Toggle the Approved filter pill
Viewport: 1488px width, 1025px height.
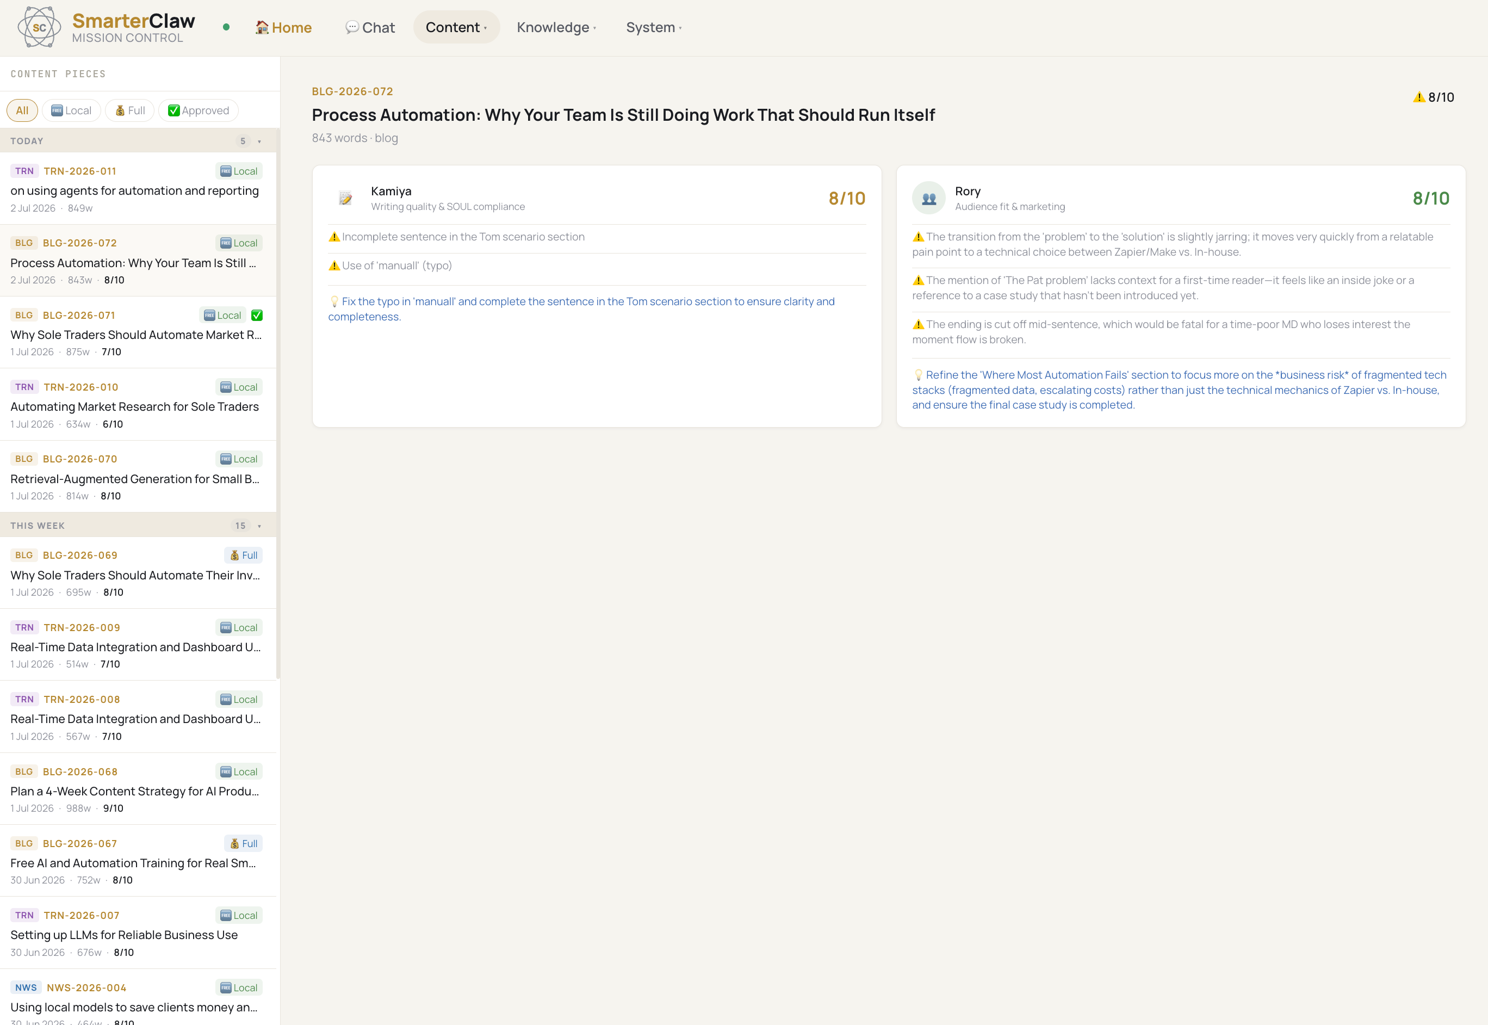(x=199, y=110)
